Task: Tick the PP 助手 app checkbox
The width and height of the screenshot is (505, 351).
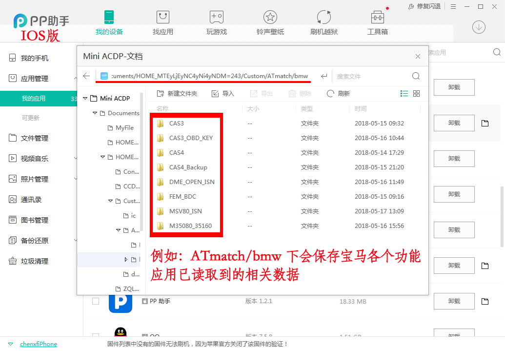Action: pos(96,301)
